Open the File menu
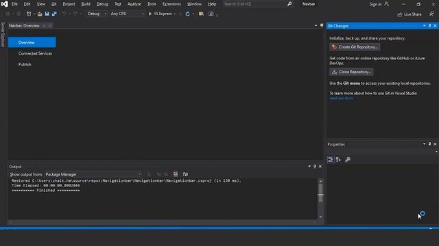439x246 pixels. (14, 4)
